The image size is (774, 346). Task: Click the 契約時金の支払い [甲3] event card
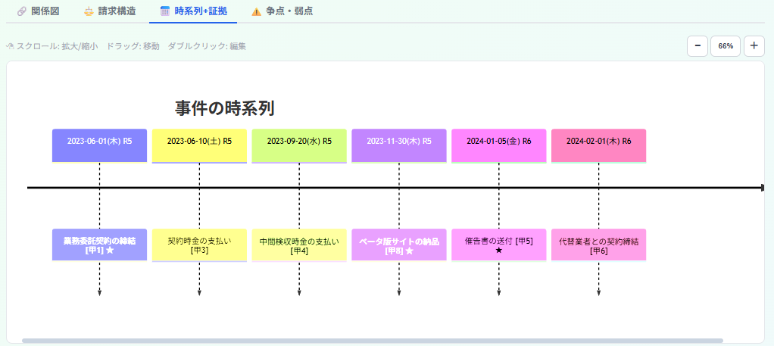[199, 245]
